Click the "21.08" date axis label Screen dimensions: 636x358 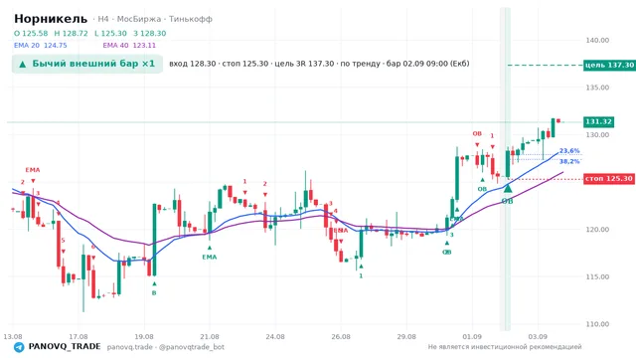pos(210,336)
